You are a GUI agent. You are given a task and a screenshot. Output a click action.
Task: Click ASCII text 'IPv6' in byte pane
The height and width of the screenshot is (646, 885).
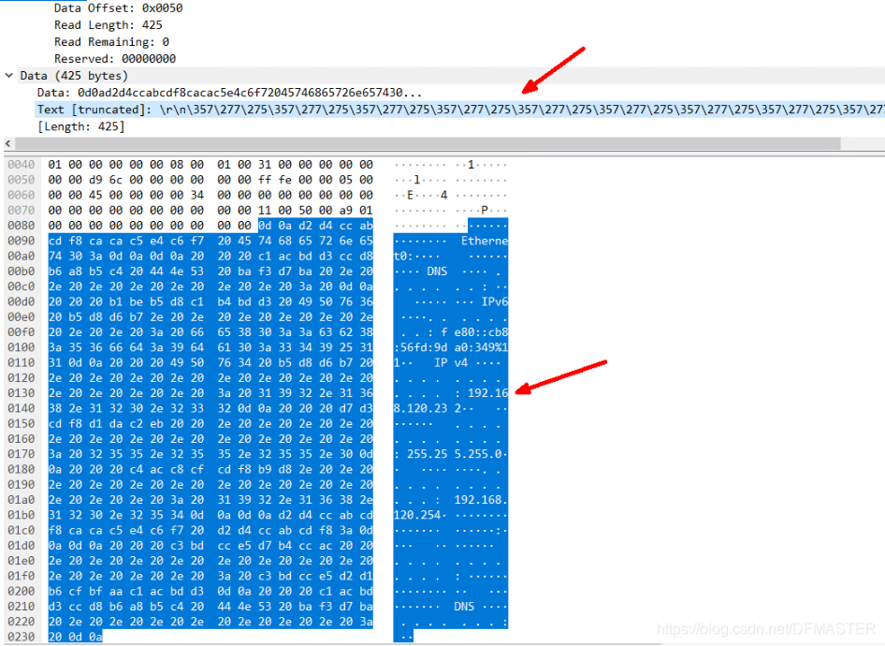pos(495,301)
